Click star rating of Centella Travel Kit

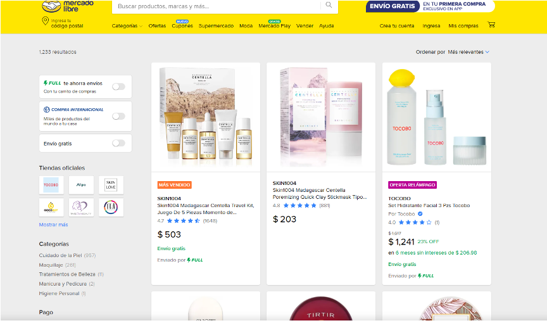(x=184, y=221)
